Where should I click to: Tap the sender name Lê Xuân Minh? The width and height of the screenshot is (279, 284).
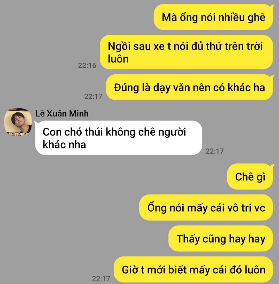click(x=62, y=114)
